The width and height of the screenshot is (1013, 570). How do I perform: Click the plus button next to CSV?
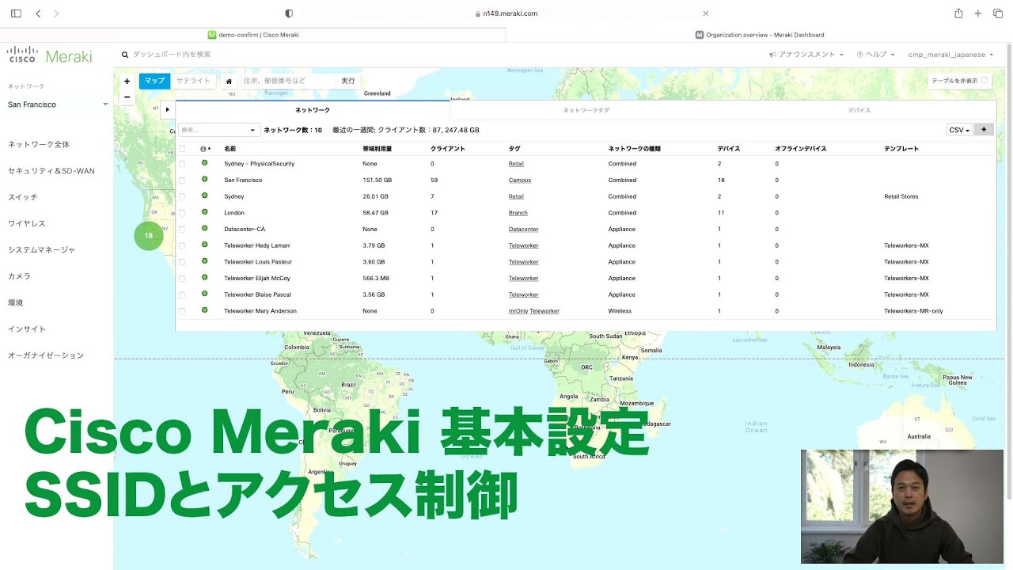coord(984,130)
